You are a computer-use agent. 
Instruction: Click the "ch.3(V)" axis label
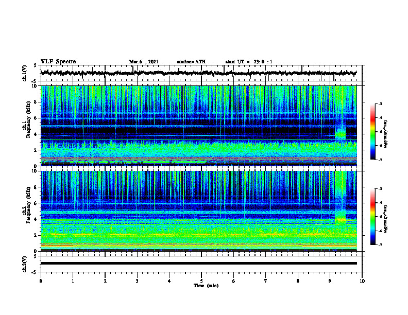click(x=25, y=264)
